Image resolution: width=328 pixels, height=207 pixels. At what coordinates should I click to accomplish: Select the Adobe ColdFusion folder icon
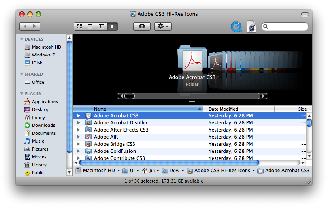tap(89, 151)
